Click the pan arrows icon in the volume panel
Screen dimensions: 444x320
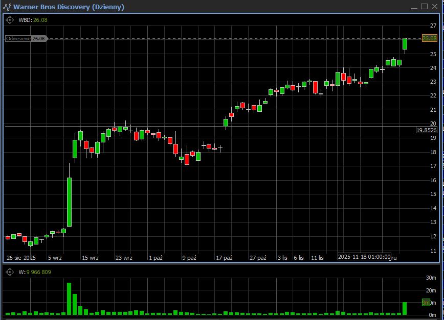coord(10,272)
